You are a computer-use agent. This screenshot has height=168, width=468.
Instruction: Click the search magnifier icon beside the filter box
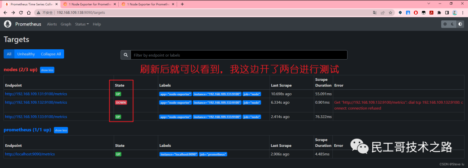[126, 55]
